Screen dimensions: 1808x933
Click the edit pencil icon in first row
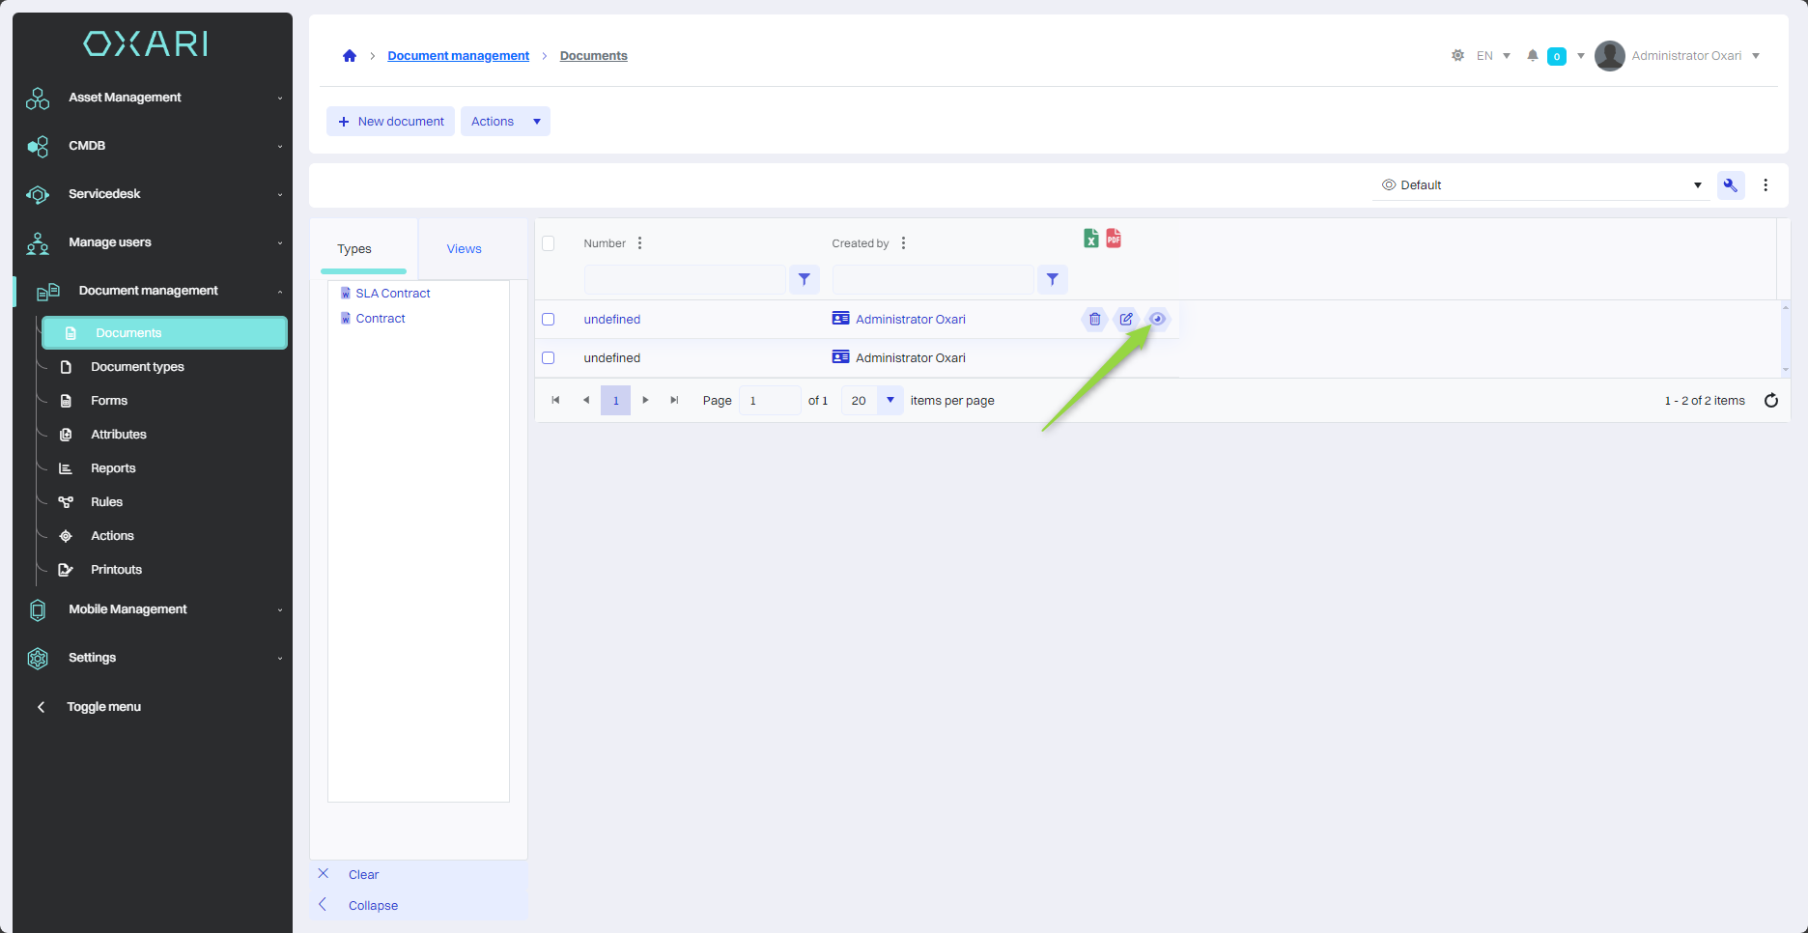pyautogui.click(x=1126, y=319)
